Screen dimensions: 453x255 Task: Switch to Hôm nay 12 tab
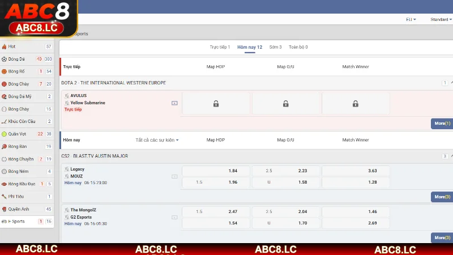point(250,47)
